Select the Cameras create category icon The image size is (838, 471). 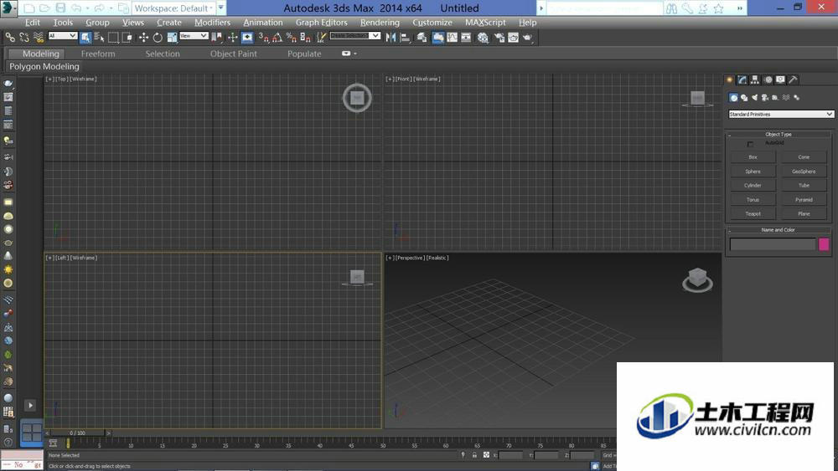coord(765,98)
